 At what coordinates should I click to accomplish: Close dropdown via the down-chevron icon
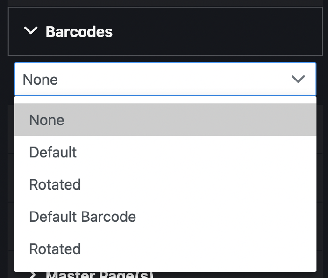click(x=298, y=79)
